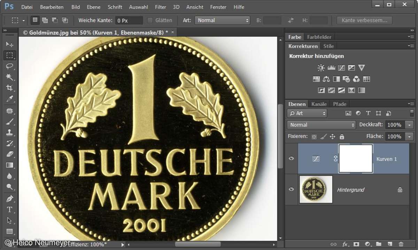Add a layer mask via bottom icon
This screenshot has width=418, height=250.
tap(356, 244)
